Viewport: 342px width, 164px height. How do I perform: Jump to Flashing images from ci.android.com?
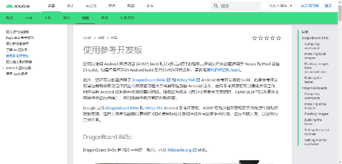[317, 68]
